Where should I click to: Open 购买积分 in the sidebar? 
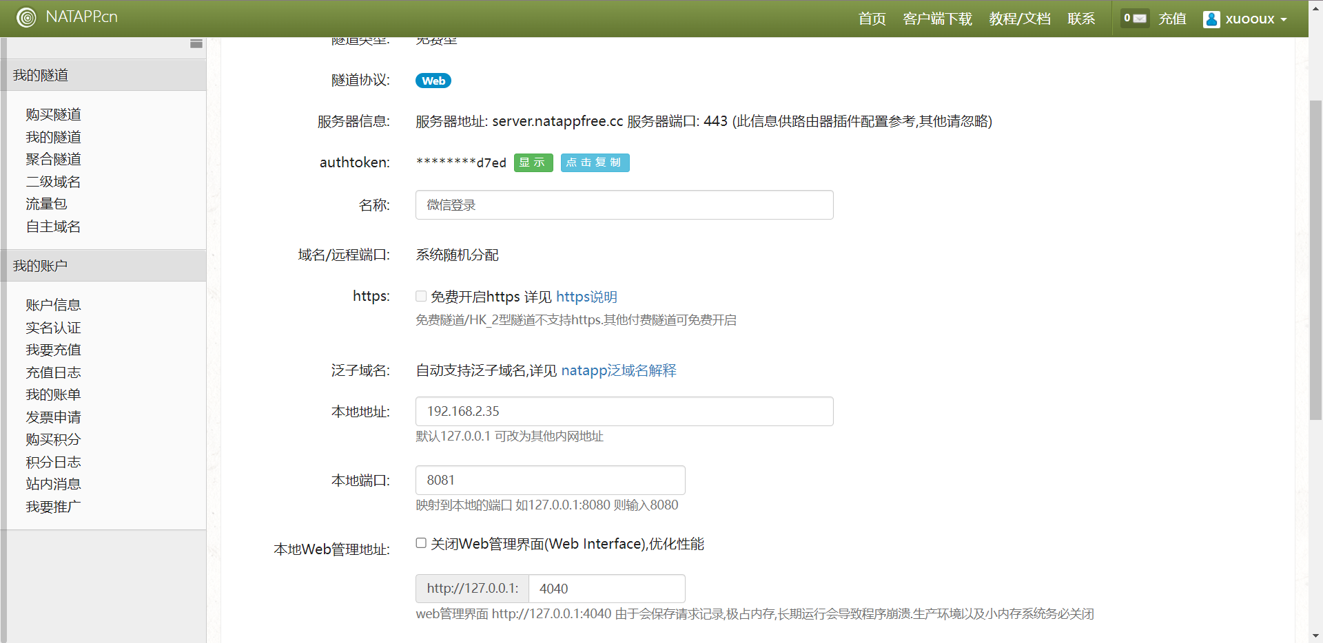tap(54, 439)
